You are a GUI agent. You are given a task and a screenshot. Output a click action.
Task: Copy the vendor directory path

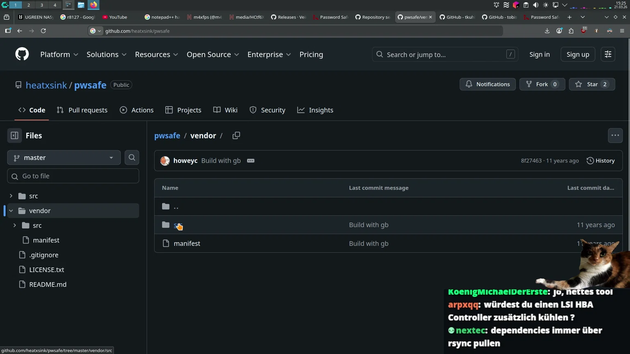(236, 135)
